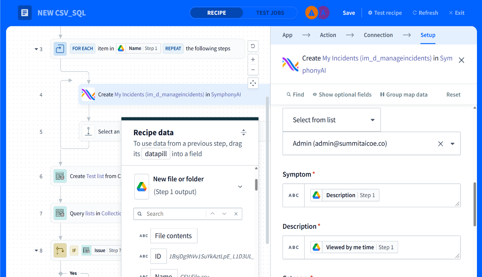Reset the setup fields

454,95
